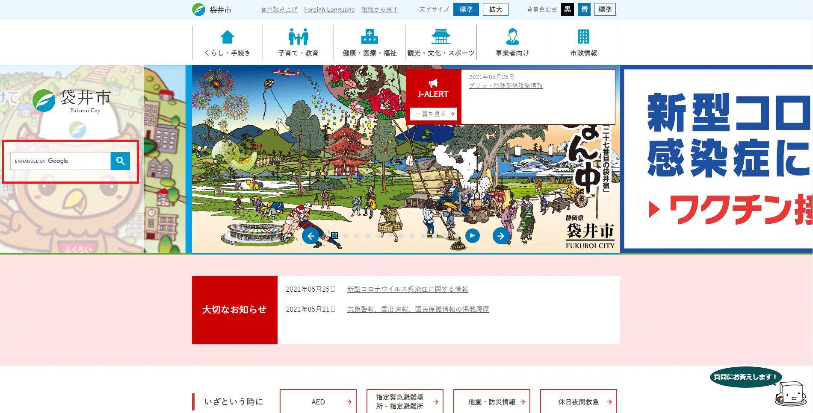Change background color to 青
The height and width of the screenshot is (413, 813).
[584, 9]
